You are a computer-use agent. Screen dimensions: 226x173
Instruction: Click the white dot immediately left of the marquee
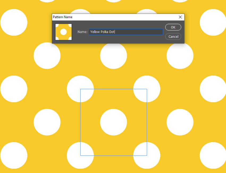(x=47, y=122)
